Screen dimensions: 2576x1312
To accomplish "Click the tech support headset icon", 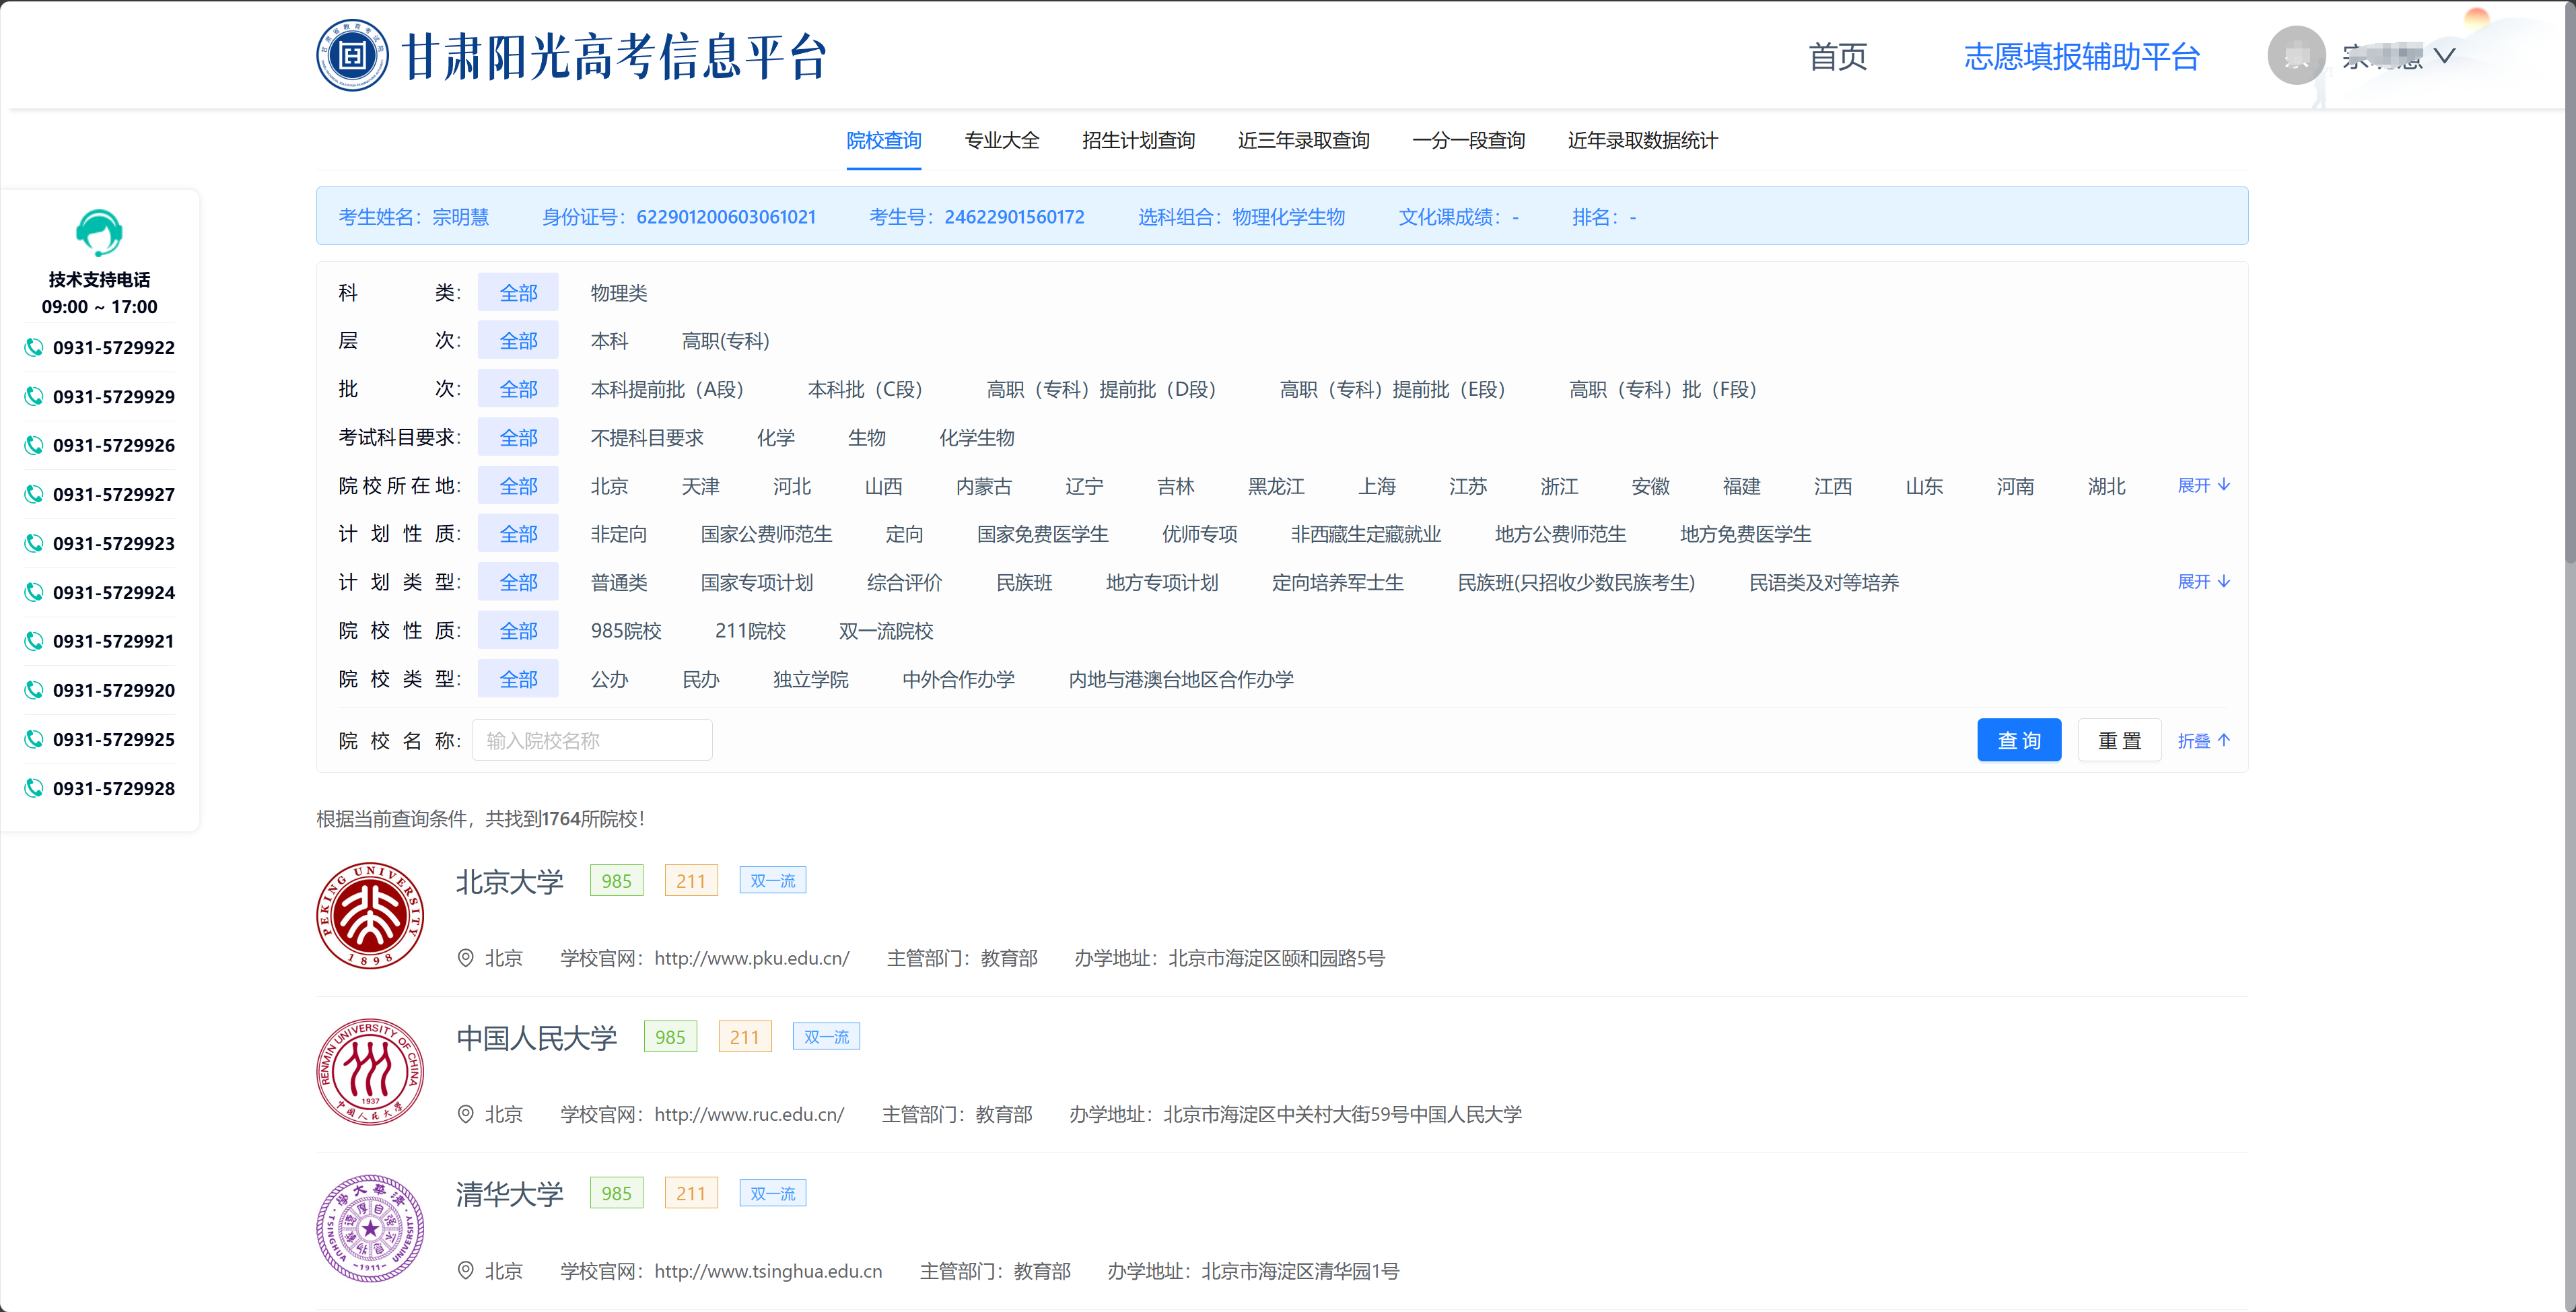I will (x=99, y=233).
